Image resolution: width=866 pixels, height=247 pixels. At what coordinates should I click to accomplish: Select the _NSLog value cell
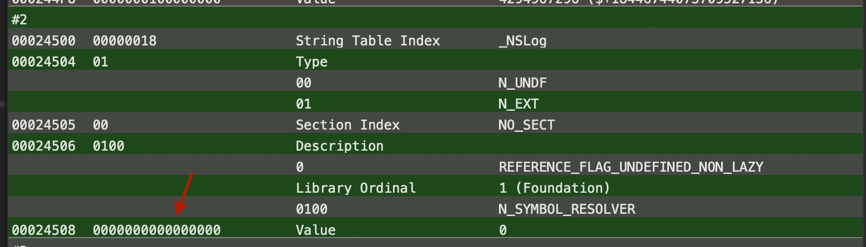(x=522, y=42)
